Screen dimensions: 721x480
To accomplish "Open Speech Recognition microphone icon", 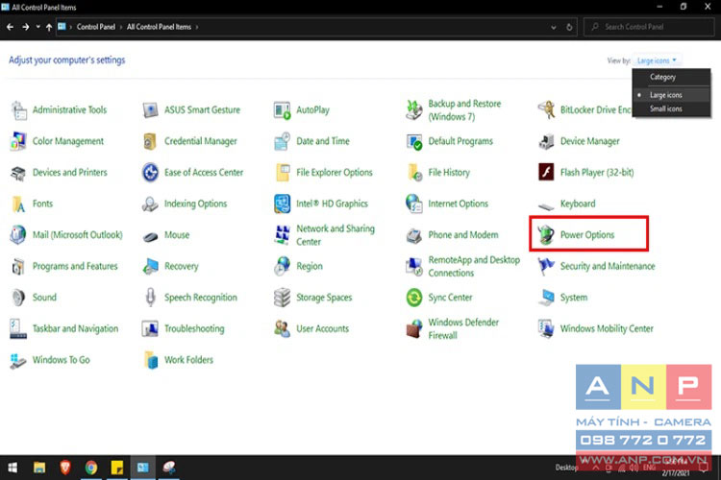I will coord(150,298).
